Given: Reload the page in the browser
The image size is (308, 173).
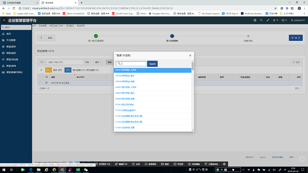Looking at the screenshot, I should (x=14, y=8).
